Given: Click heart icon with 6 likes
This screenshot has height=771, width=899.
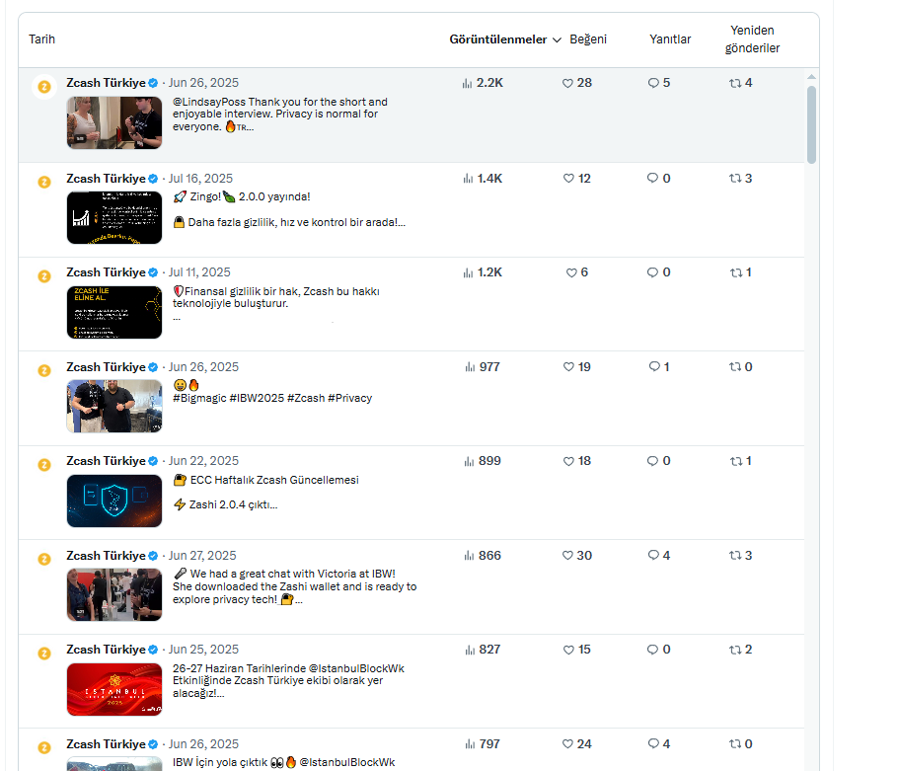Looking at the screenshot, I should 571,272.
